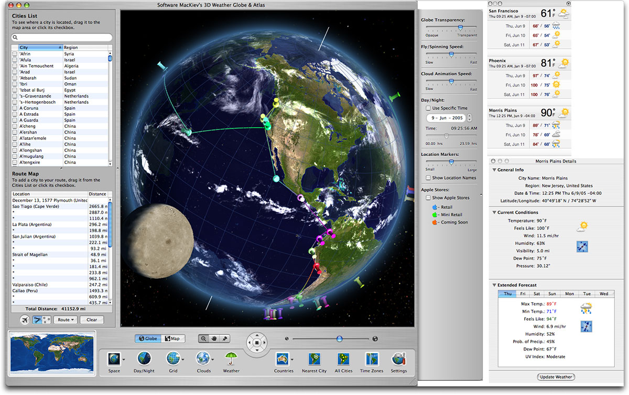Check the 'Atbarah Sudan city checkbox
The height and width of the screenshot is (395, 629).
[x=15, y=78]
